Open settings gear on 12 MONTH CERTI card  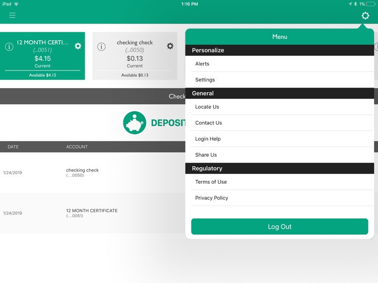point(78,46)
